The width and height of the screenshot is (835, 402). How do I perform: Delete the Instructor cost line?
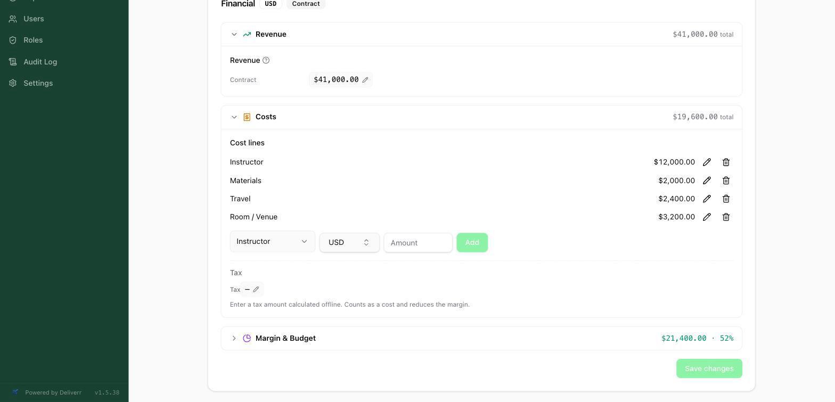[x=726, y=162]
